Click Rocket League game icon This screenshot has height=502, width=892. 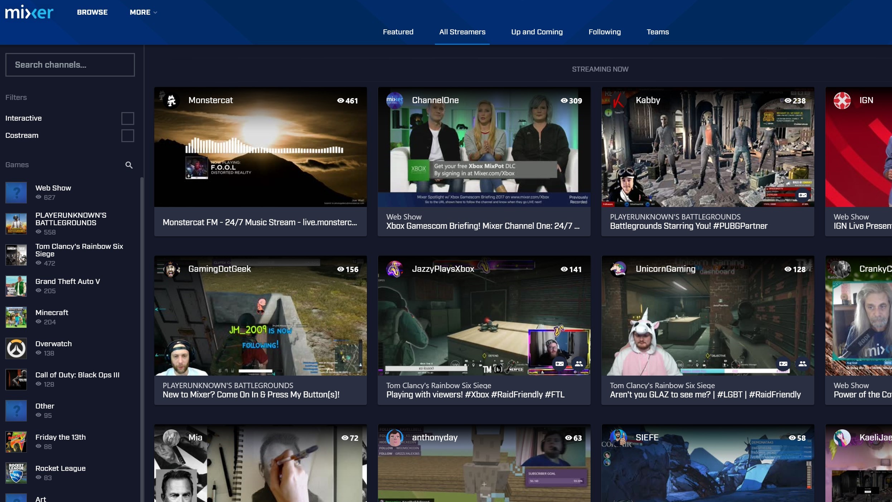click(x=16, y=473)
